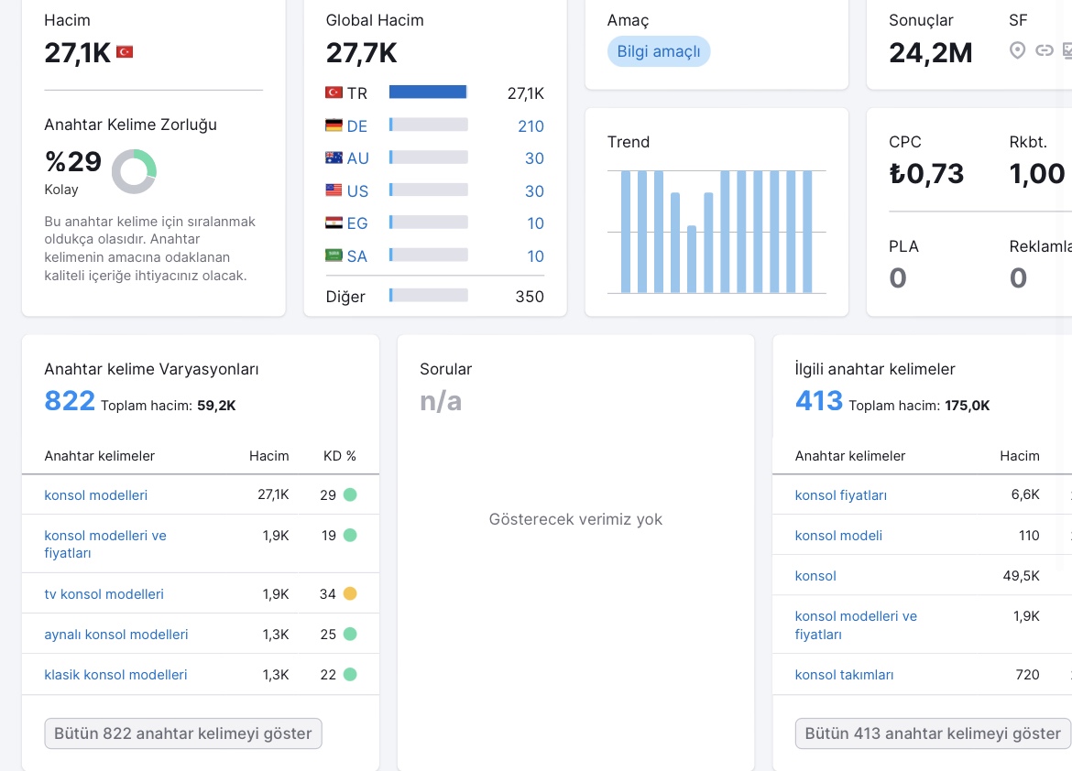Click the Egypt flag icon

click(x=334, y=223)
